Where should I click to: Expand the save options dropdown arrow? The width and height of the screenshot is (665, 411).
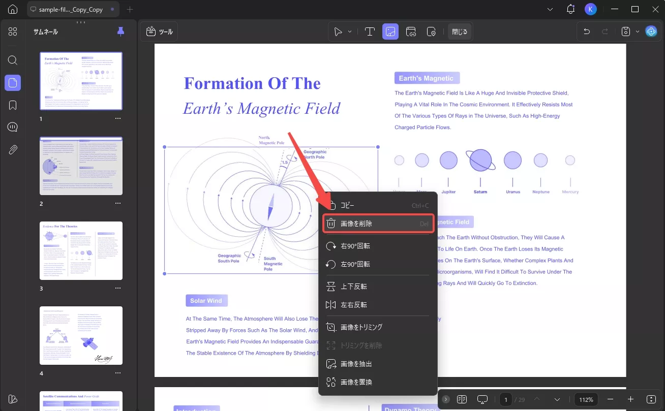(638, 31)
